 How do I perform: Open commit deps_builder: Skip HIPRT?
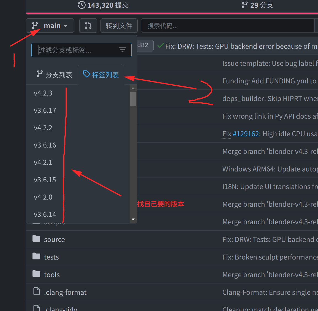pyautogui.click(x=270, y=99)
